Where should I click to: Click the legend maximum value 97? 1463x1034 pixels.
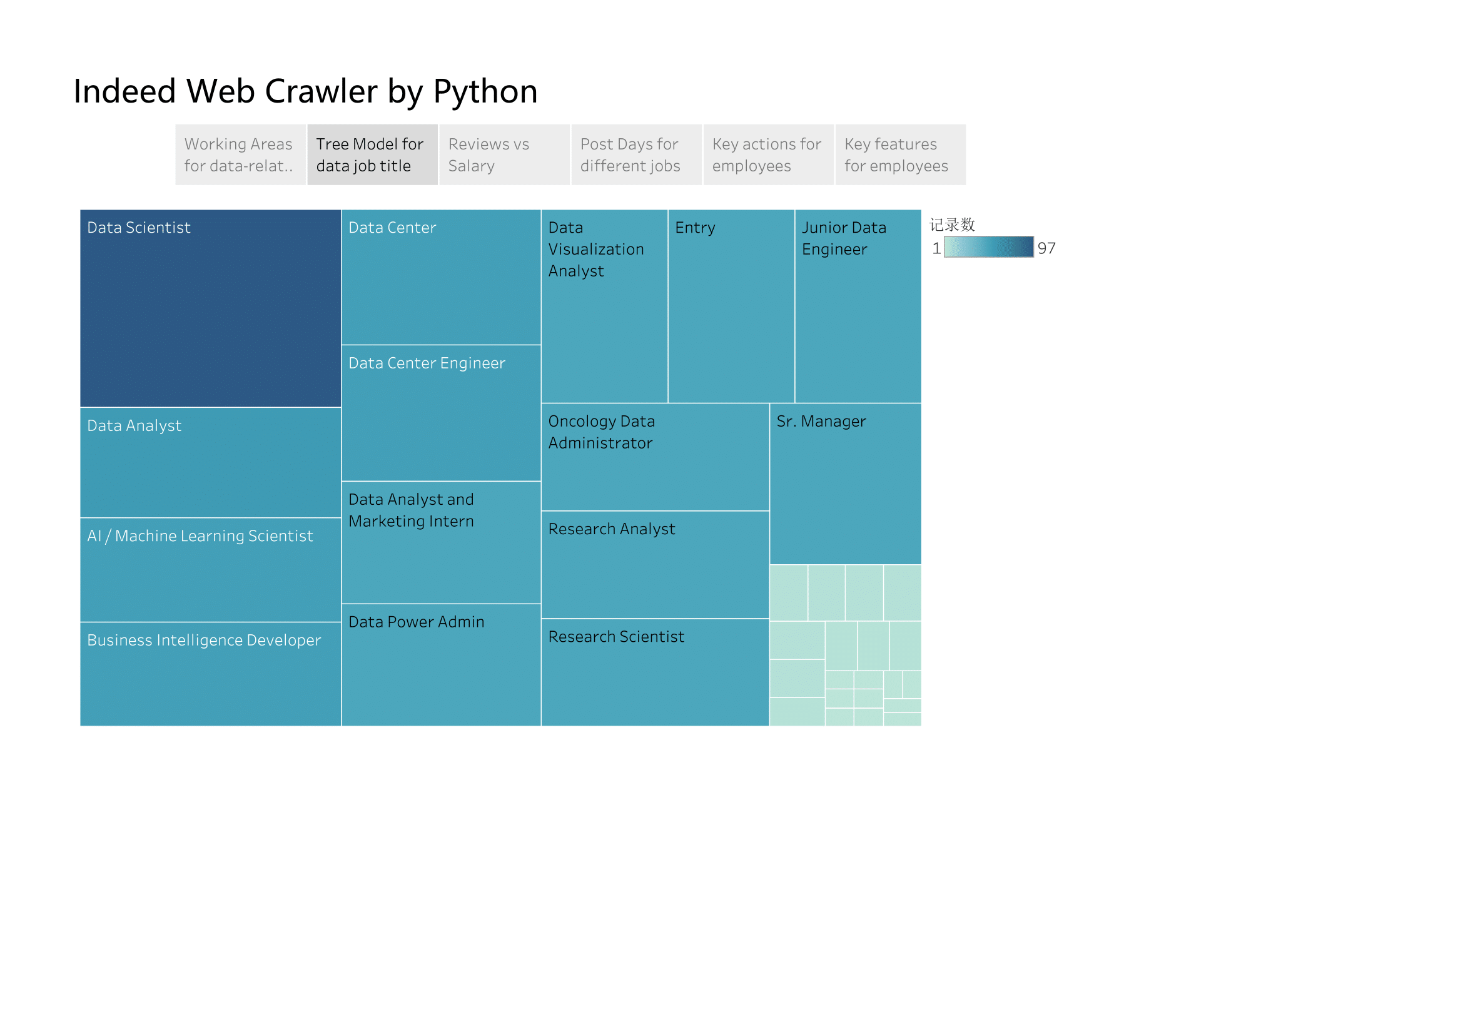coord(1046,248)
